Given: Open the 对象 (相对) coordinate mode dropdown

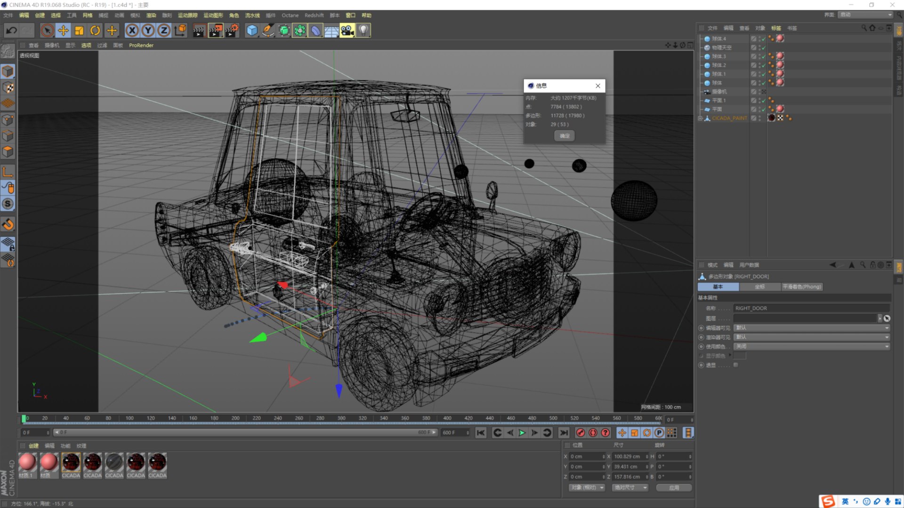Looking at the screenshot, I should pyautogui.click(x=587, y=488).
